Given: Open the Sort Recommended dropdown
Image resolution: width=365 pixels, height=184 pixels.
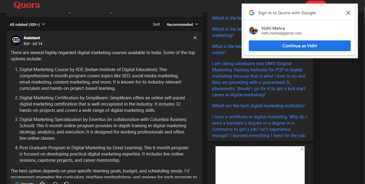Looking at the screenshot, I should (x=182, y=24).
